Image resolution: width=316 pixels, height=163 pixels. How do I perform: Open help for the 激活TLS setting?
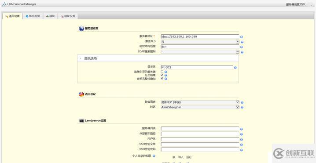pos(242,42)
